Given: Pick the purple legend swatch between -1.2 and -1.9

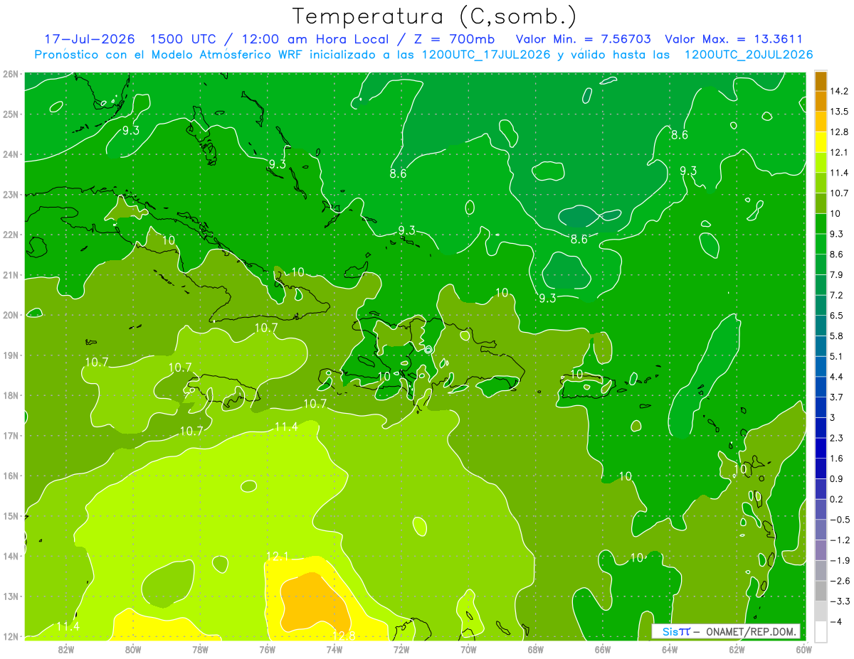Looking at the screenshot, I should tap(821, 550).
